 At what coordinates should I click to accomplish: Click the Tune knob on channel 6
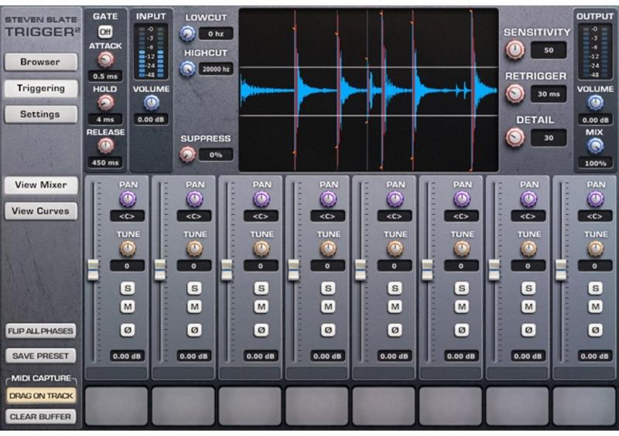pyautogui.click(x=461, y=249)
